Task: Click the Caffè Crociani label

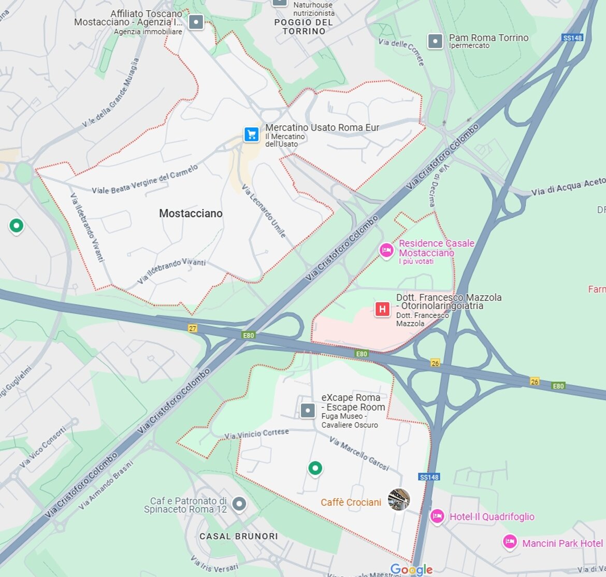Action: click(x=351, y=502)
